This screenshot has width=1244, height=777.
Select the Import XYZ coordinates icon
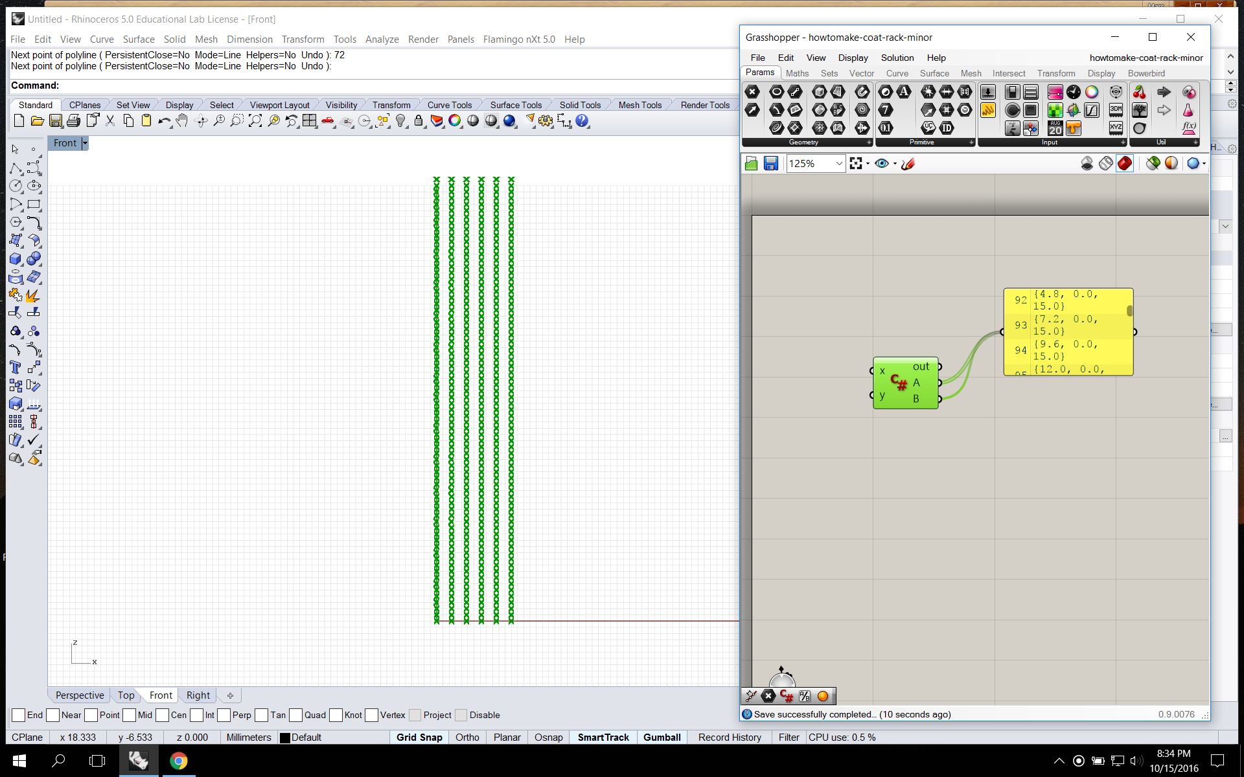pyautogui.click(x=1116, y=128)
